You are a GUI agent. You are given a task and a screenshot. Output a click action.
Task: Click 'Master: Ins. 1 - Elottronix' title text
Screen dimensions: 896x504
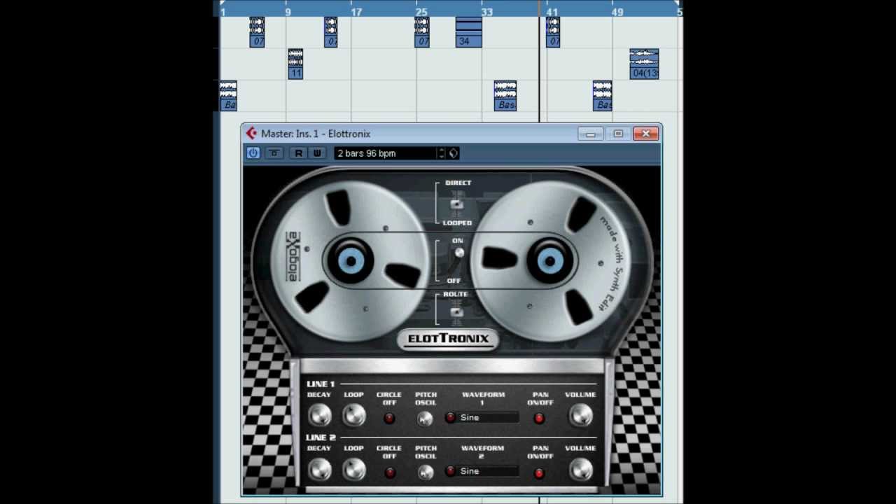pyautogui.click(x=316, y=134)
